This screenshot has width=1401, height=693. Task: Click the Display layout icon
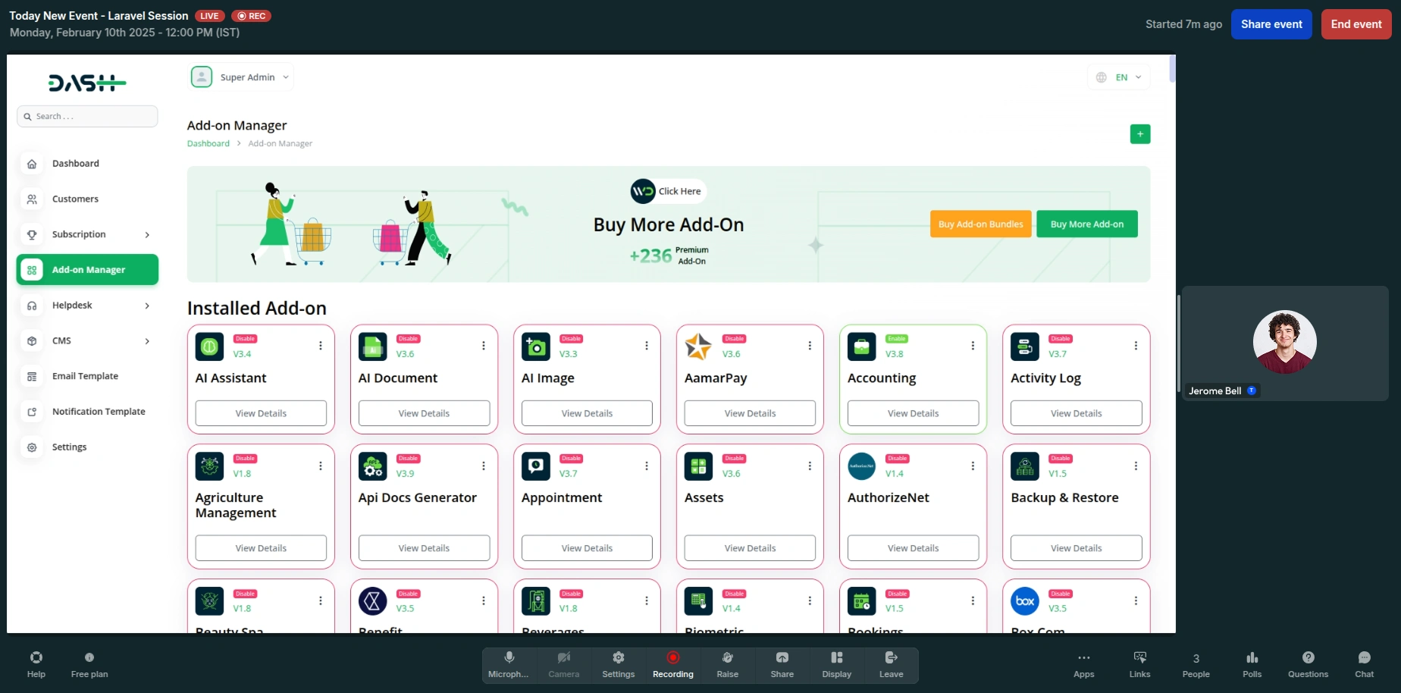pos(836,664)
